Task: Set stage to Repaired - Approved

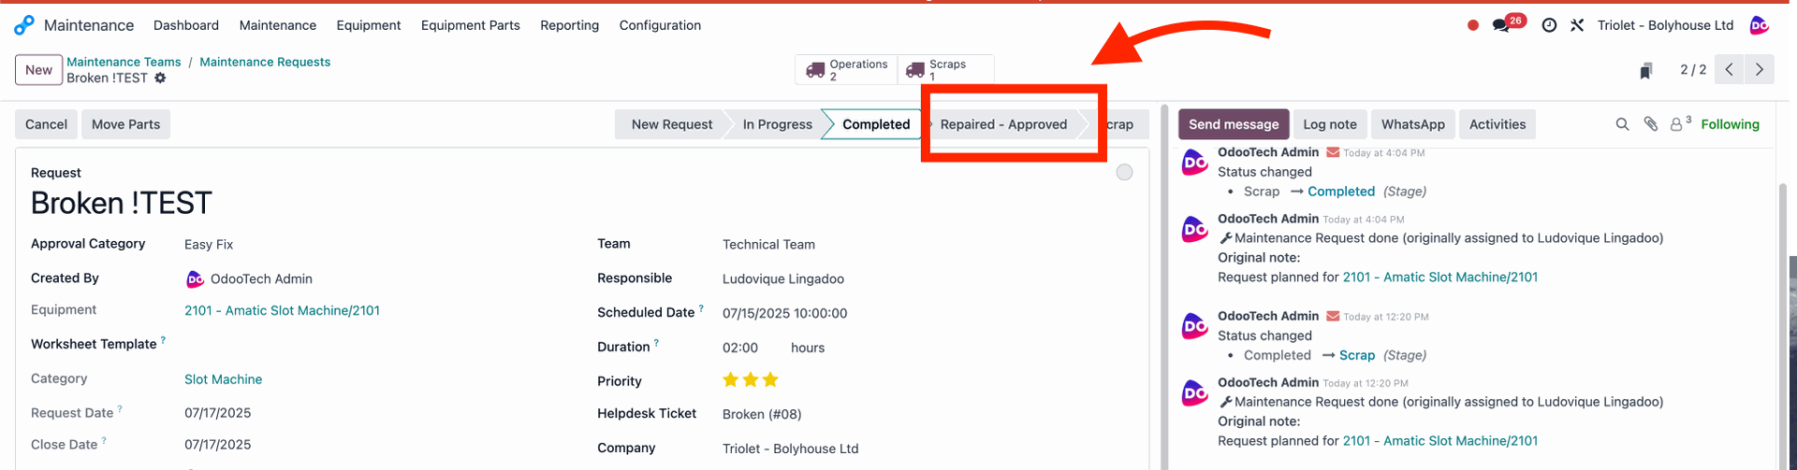Action: pyautogui.click(x=1003, y=124)
